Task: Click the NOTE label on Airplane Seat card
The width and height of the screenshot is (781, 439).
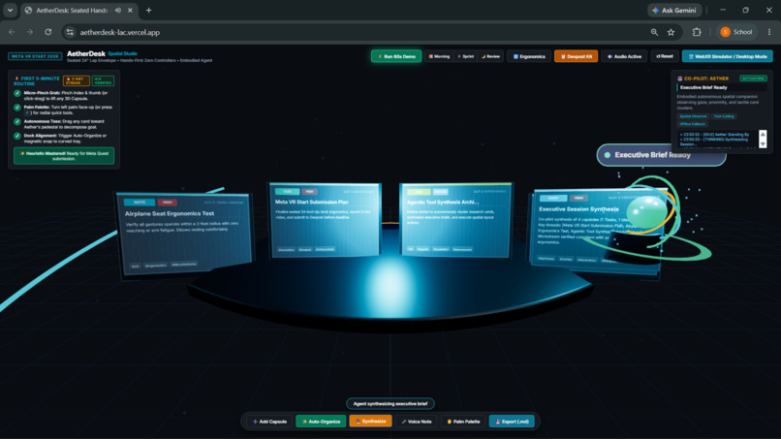Action: 140,203
